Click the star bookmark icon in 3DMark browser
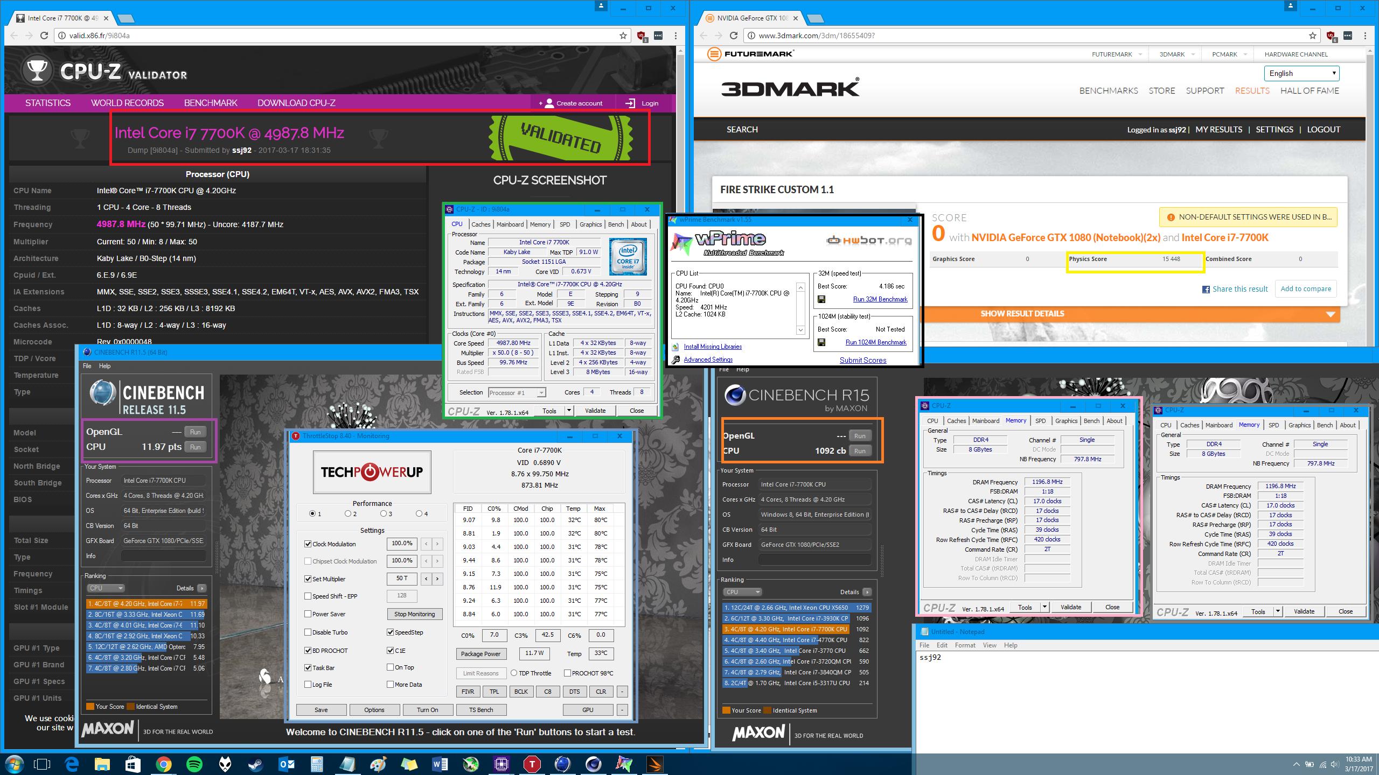 pyautogui.click(x=1312, y=36)
